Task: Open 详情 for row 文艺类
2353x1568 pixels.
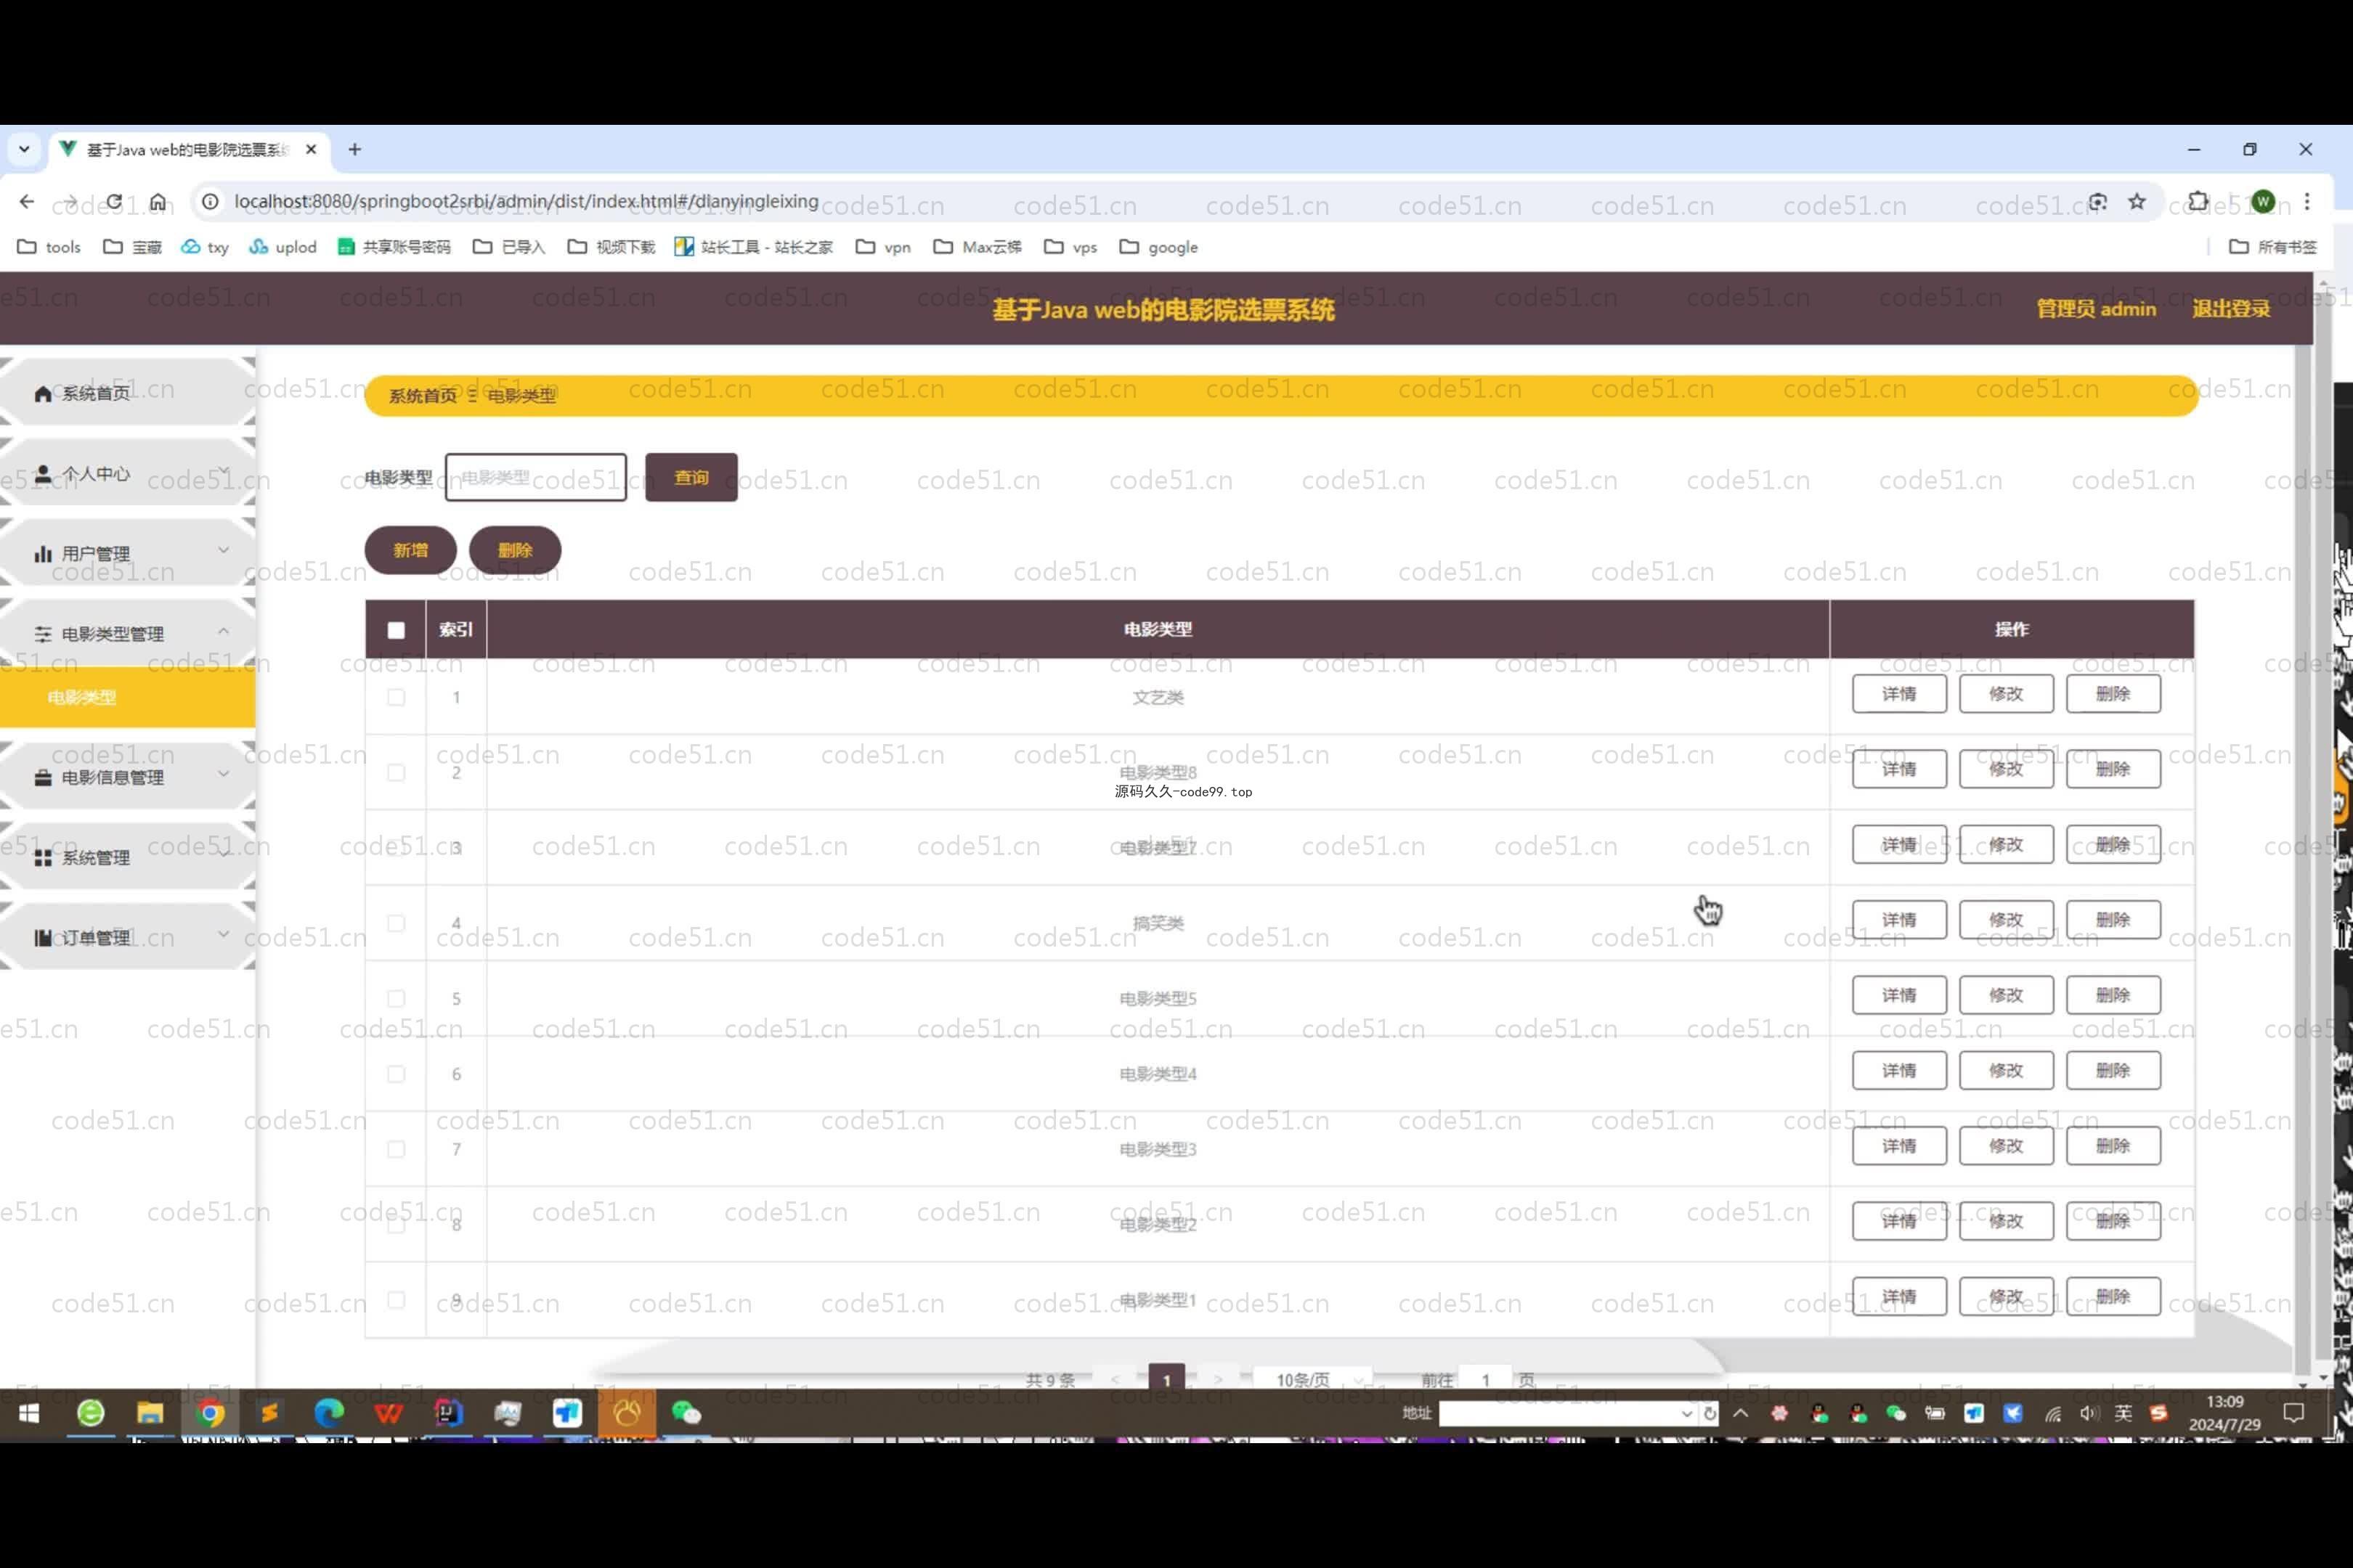Action: [1899, 694]
